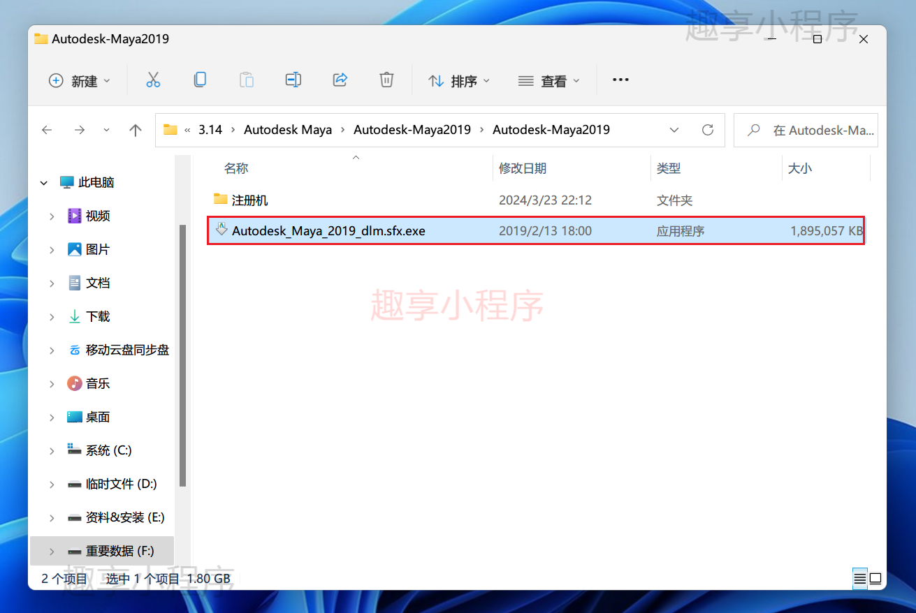Select 资料&安装 (E:) in navigation pane
Image resolution: width=916 pixels, height=613 pixels.
125,517
